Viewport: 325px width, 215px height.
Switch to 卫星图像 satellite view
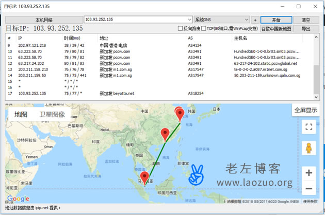click(x=52, y=115)
